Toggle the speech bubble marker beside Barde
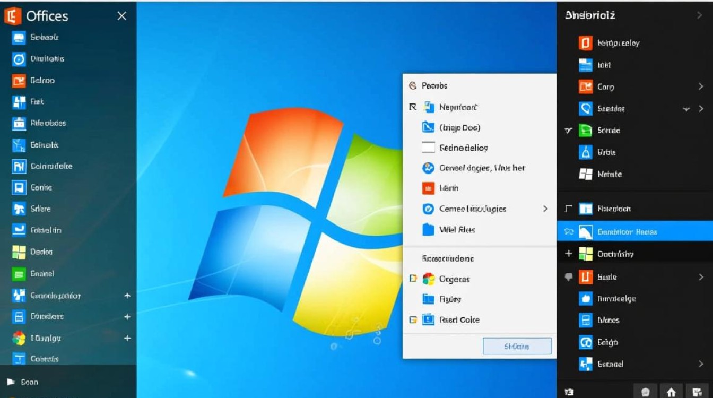The width and height of the screenshot is (713, 398). pyautogui.click(x=569, y=277)
